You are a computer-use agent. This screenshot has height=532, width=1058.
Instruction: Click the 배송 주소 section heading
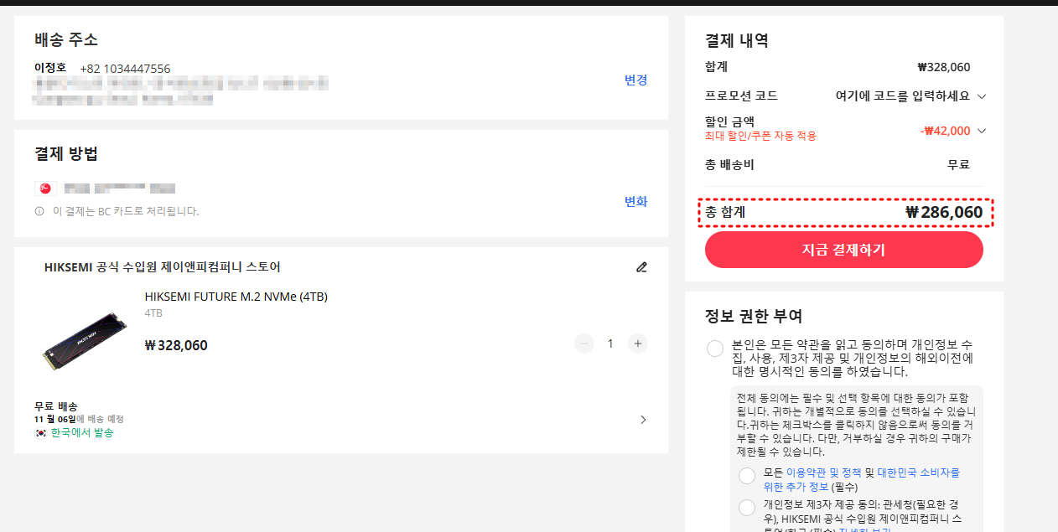tap(66, 39)
